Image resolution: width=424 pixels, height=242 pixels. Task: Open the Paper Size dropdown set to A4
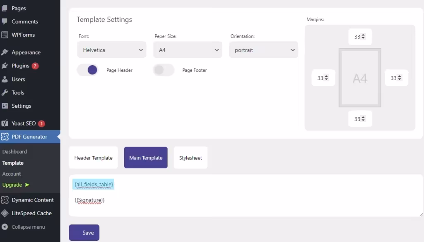(x=188, y=50)
